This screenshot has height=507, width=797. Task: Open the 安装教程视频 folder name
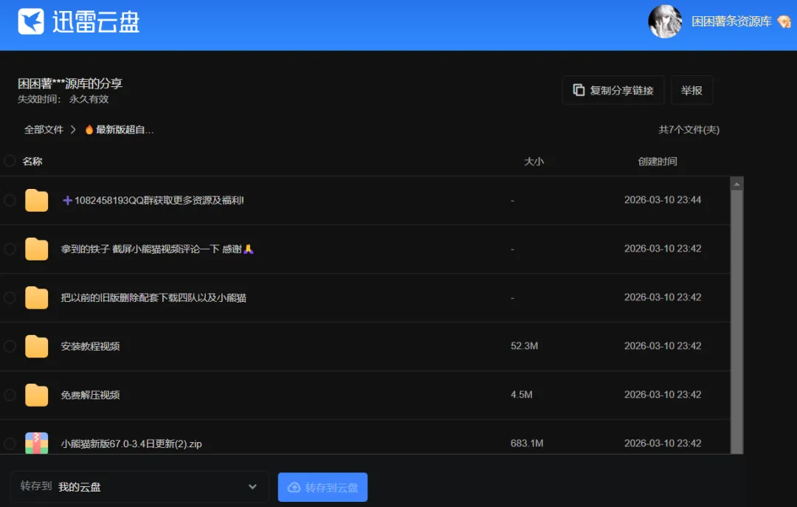[91, 346]
